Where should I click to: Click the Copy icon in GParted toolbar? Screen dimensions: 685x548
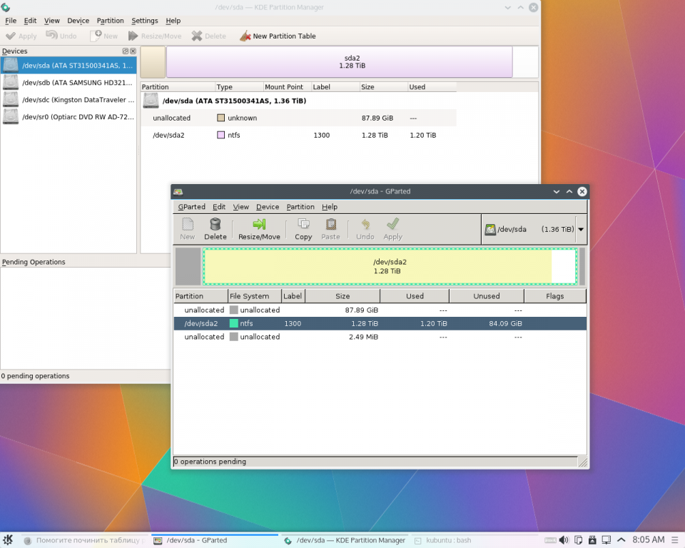coord(303,224)
